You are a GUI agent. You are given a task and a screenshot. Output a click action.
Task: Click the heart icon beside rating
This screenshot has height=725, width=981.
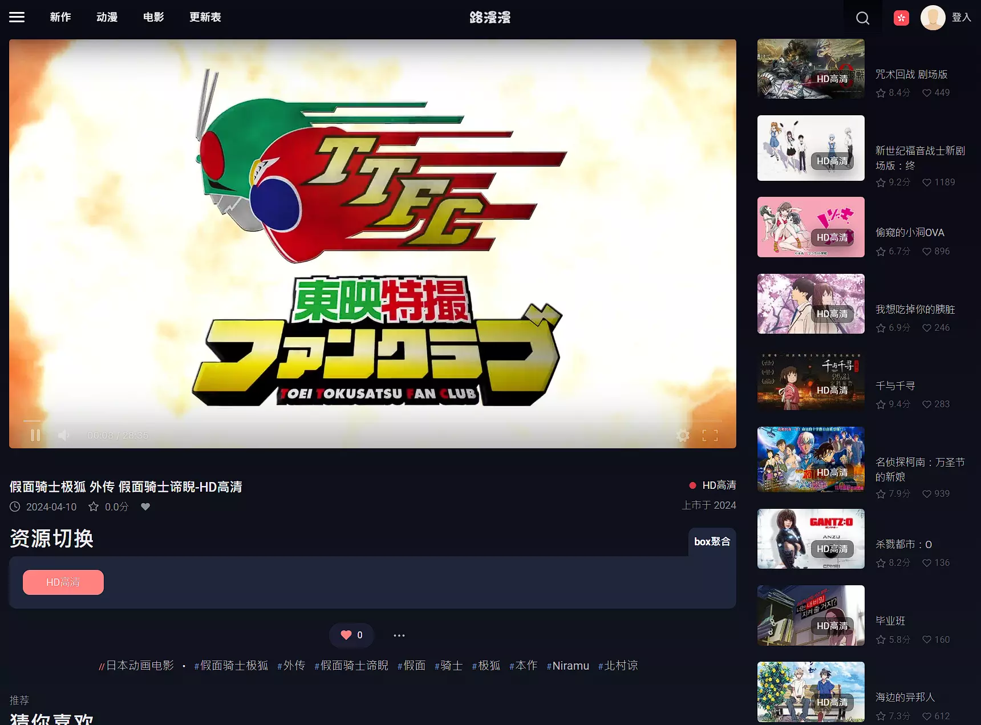click(x=145, y=507)
